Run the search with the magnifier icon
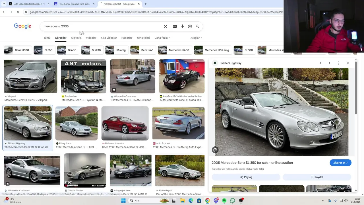This screenshot has height=205, width=364. click(197, 26)
